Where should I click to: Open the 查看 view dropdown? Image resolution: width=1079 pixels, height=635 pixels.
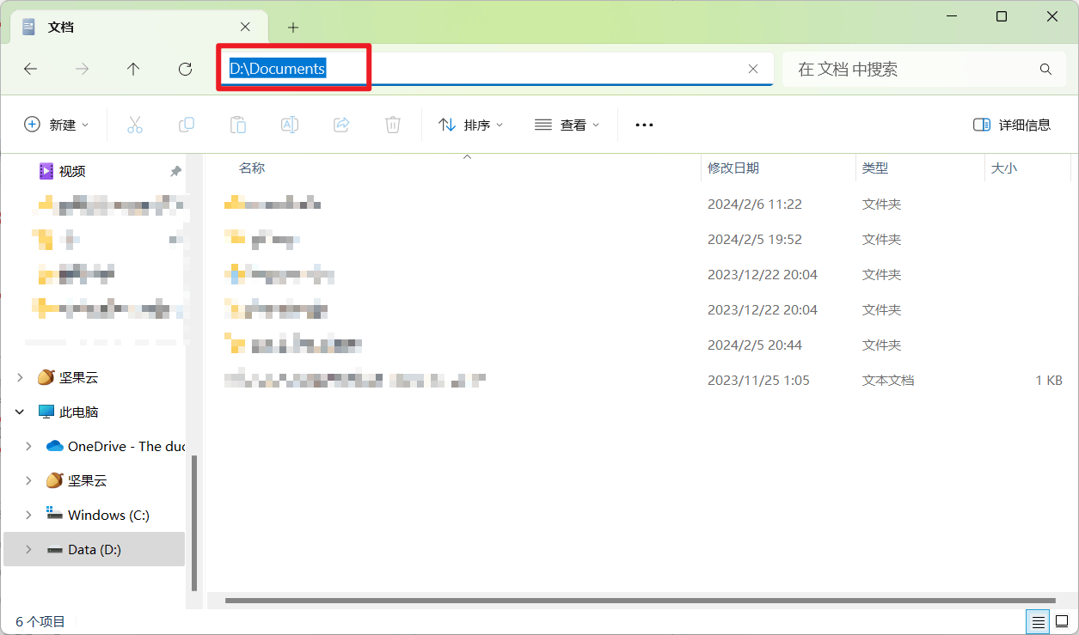tap(567, 125)
